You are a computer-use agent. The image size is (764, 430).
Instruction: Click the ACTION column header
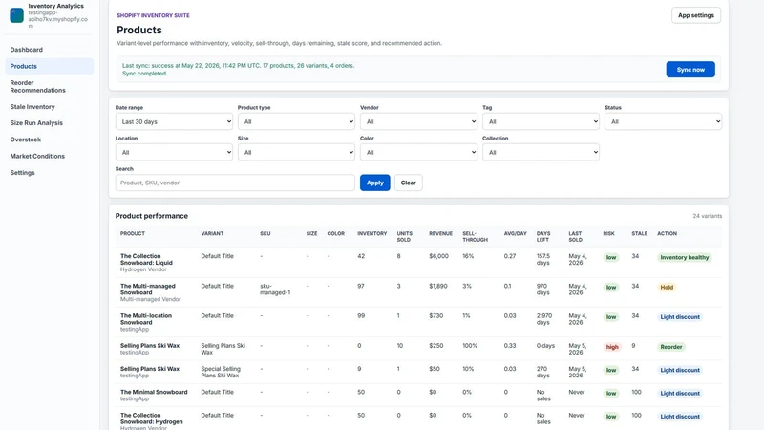tap(667, 233)
